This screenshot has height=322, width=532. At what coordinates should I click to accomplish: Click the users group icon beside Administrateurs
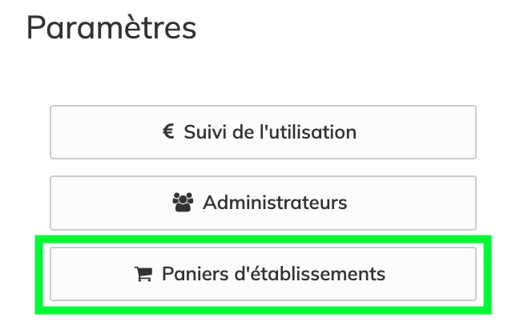pos(183,203)
